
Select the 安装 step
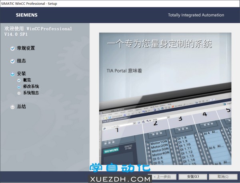coord(22,74)
